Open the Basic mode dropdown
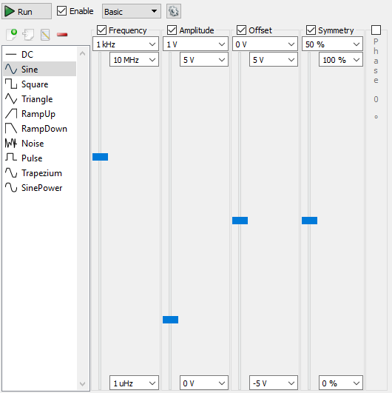Screen dimensions: 392x393 pyautogui.click(x=131, y=11)
